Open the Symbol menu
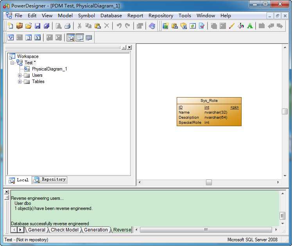This screenshot has width=292, height=246. [86, 16]
